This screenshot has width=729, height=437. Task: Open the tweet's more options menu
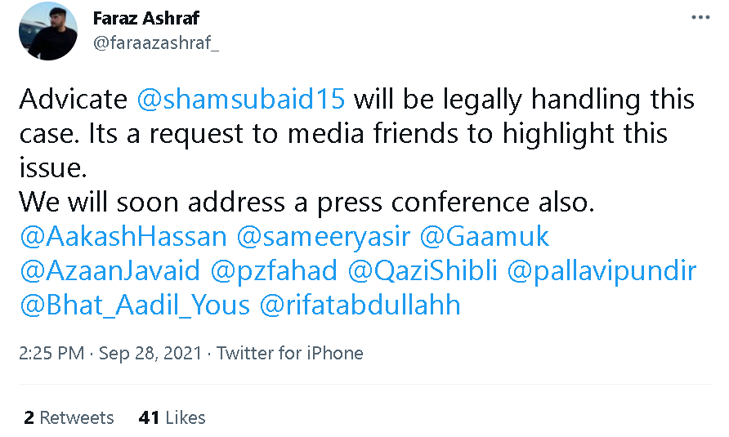(x=700, y=18)
